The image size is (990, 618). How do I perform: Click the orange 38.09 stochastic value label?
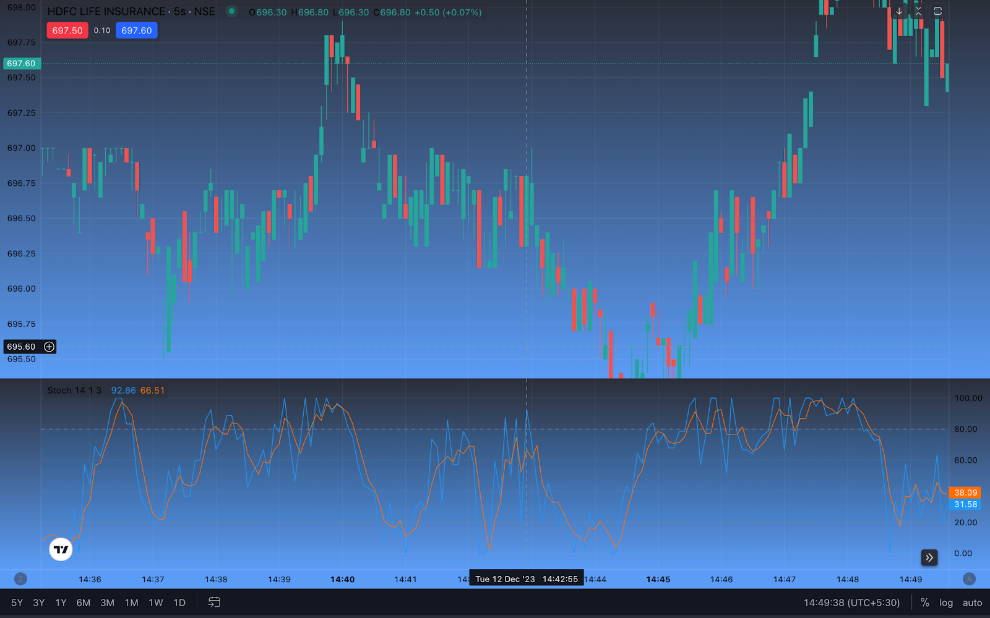click(965, 493)
